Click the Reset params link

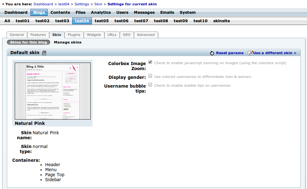pos(230,53)
